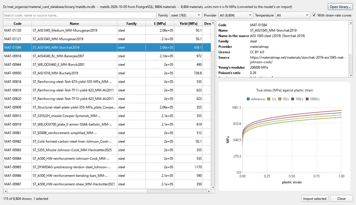Screen dimensions: 356x205
Task: Select the MAT-00919 WELDOX700 row
Action: [107, 124]
